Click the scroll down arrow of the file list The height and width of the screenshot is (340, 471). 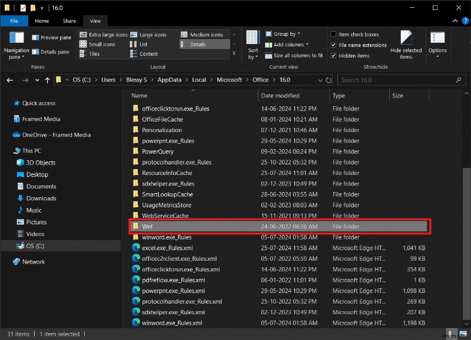466,324
